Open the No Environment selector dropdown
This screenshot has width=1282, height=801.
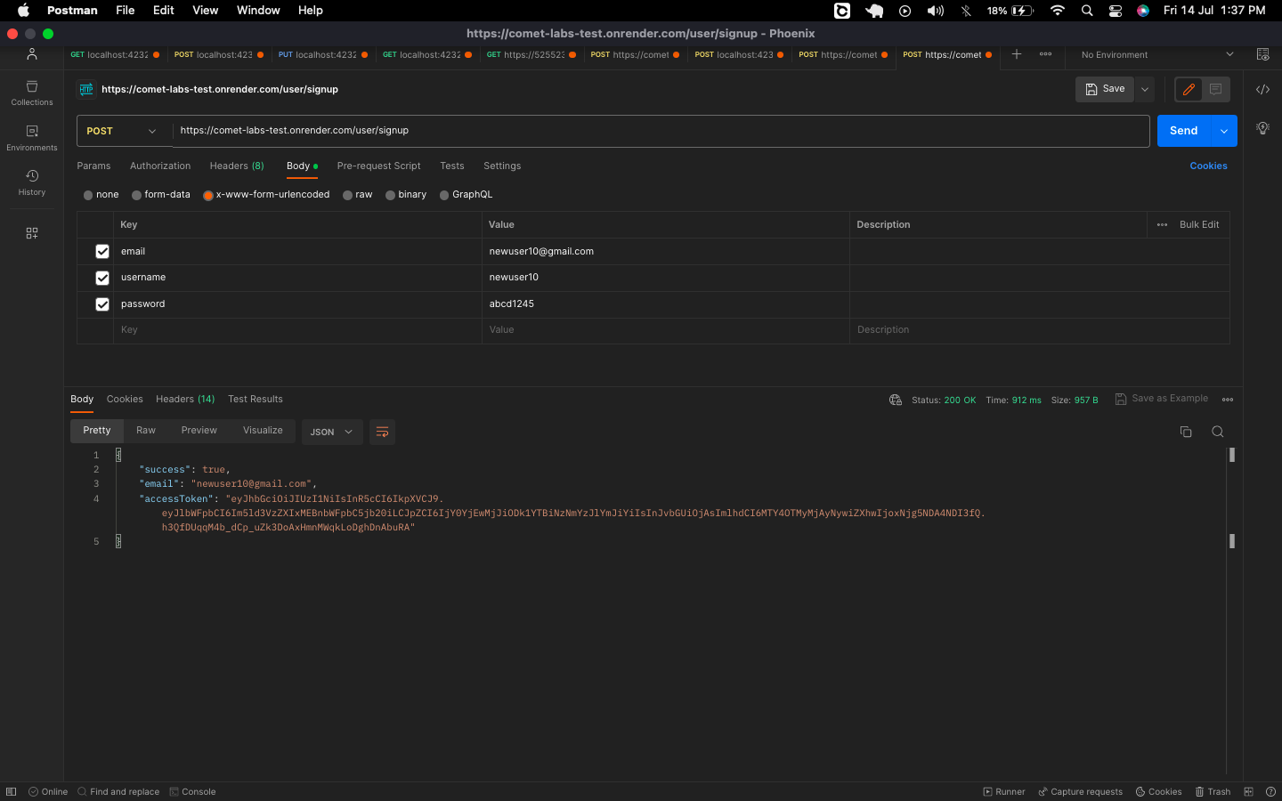pyautogui.click(x=1156, y=54)
